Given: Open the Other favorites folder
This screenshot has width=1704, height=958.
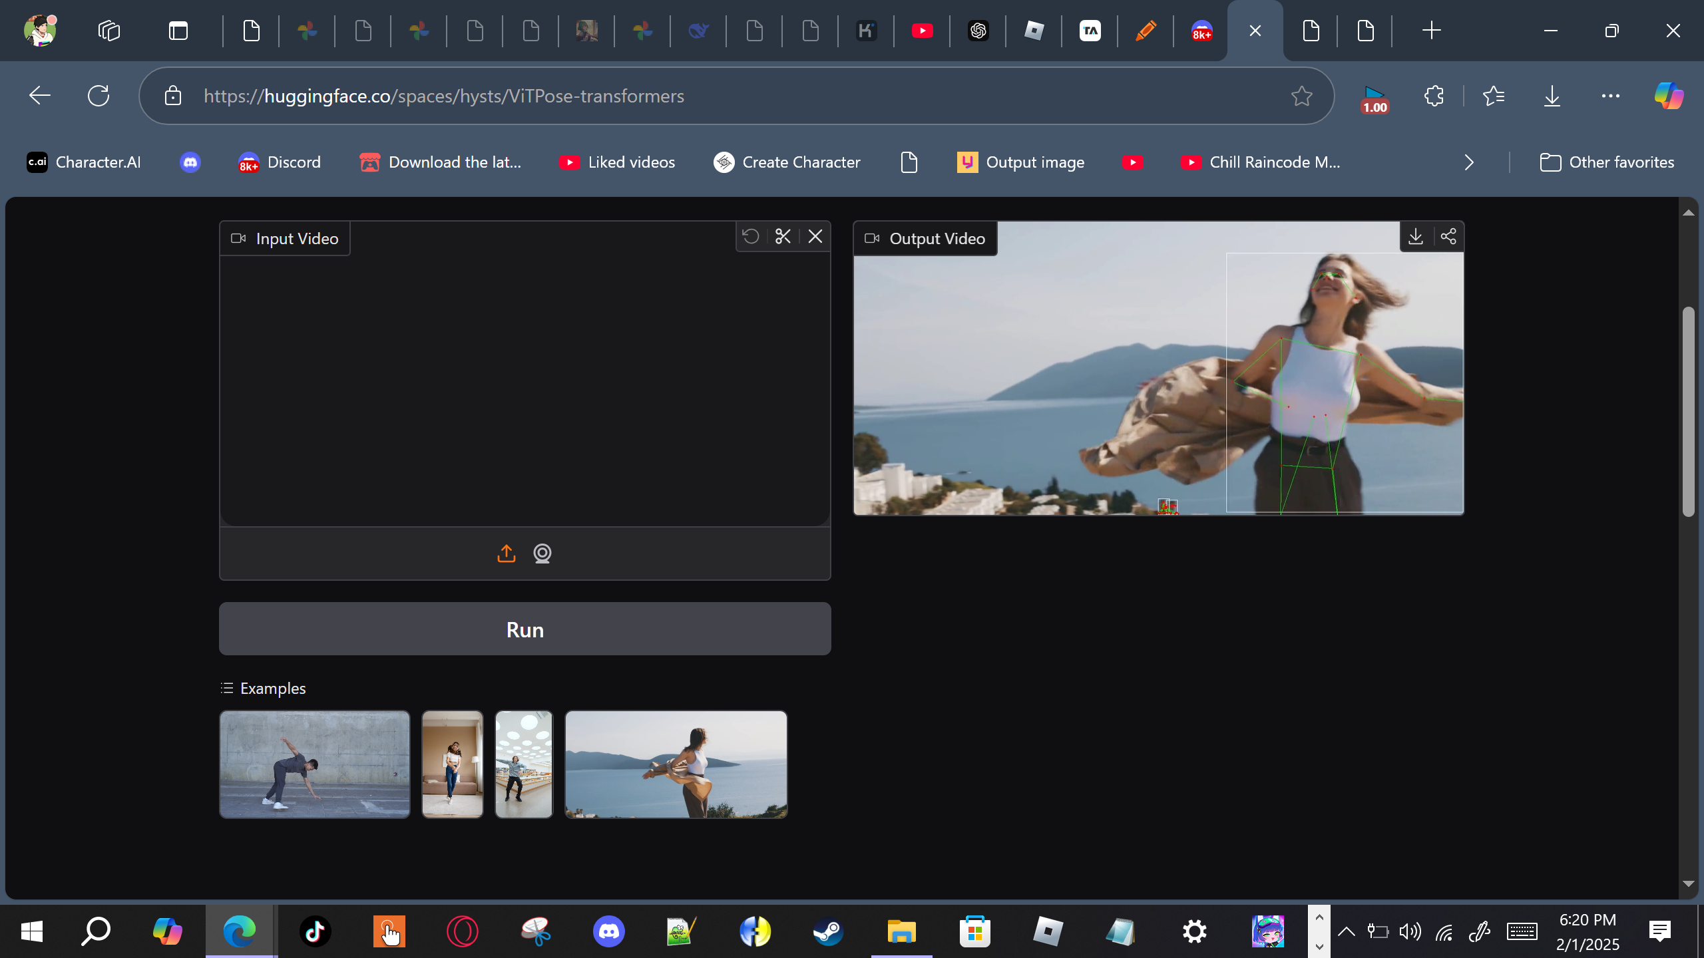Looking at the screenshot, I should (1607, 162).
